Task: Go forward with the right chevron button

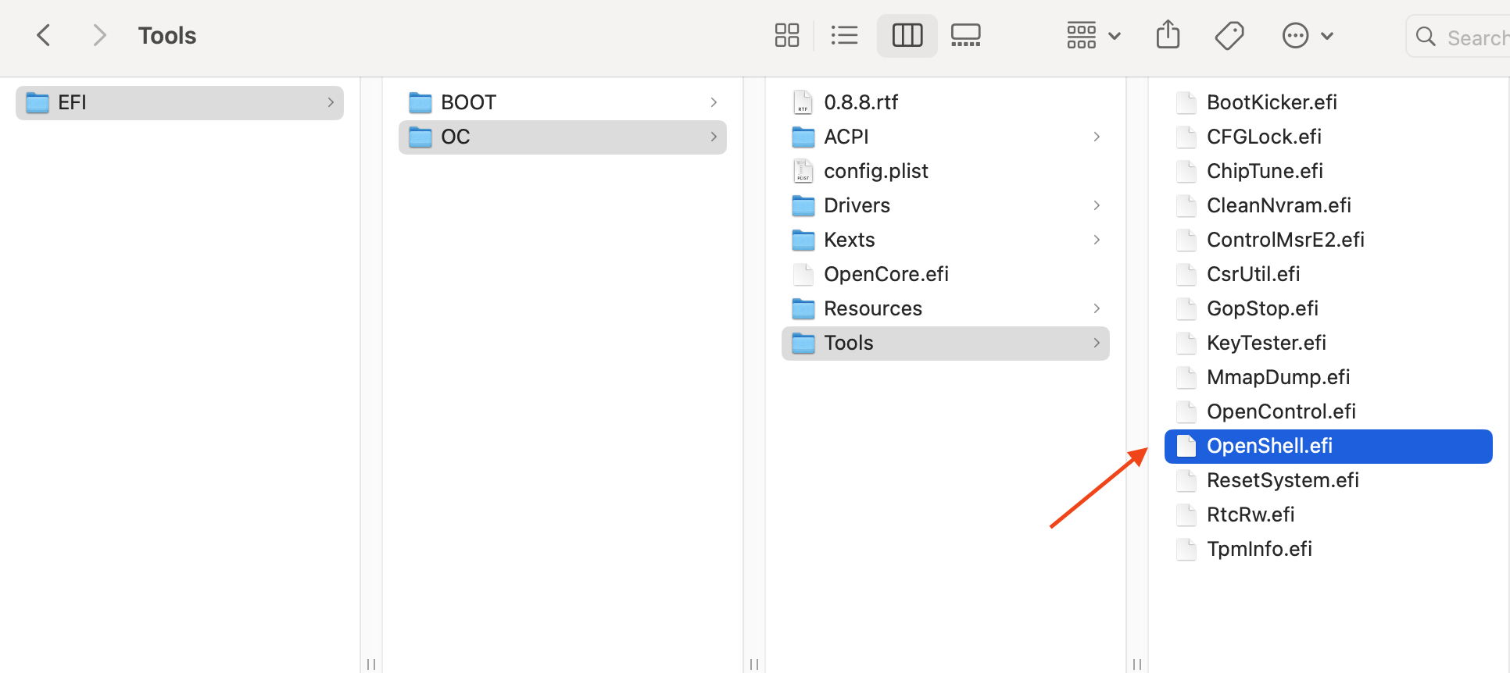Action: (x=98, y=35)
